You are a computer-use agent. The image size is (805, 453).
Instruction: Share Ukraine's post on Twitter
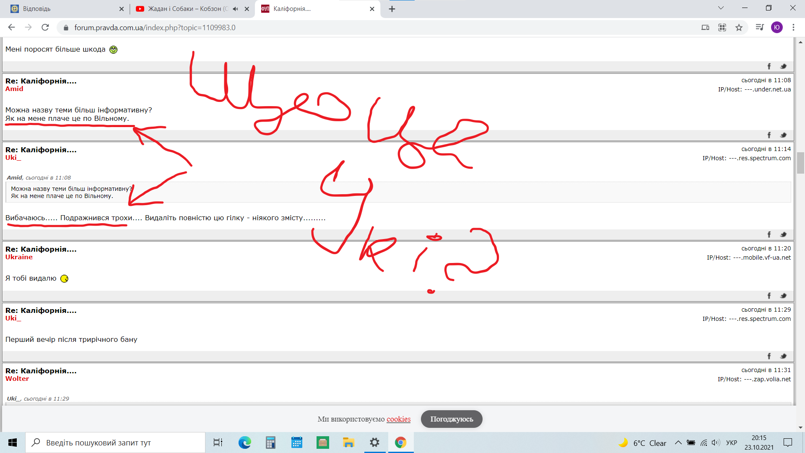click(783, 296)
